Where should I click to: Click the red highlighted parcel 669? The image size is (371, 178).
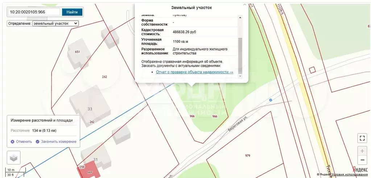[x=88, y=170]
